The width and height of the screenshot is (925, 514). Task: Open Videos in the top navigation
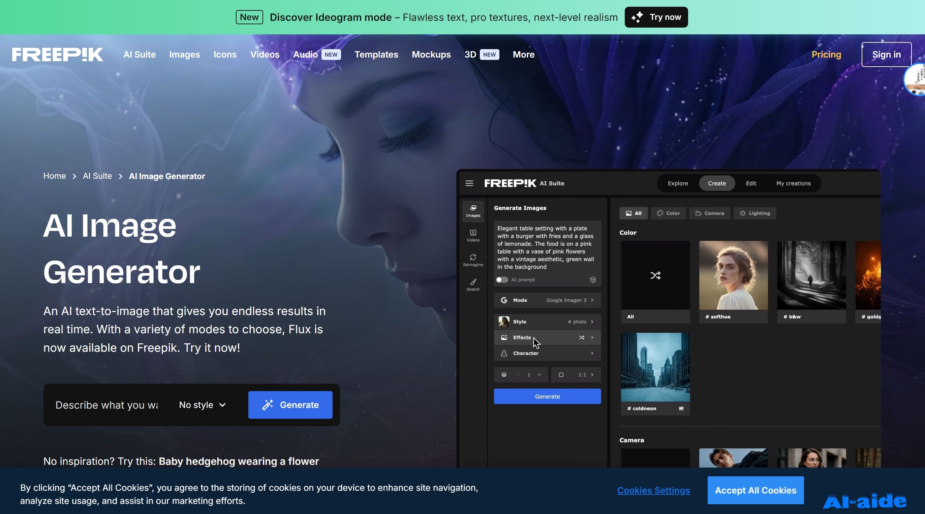[x=265, y=55]
